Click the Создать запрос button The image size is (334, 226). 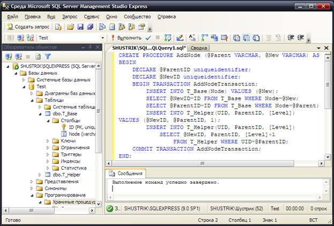point(28,27)
